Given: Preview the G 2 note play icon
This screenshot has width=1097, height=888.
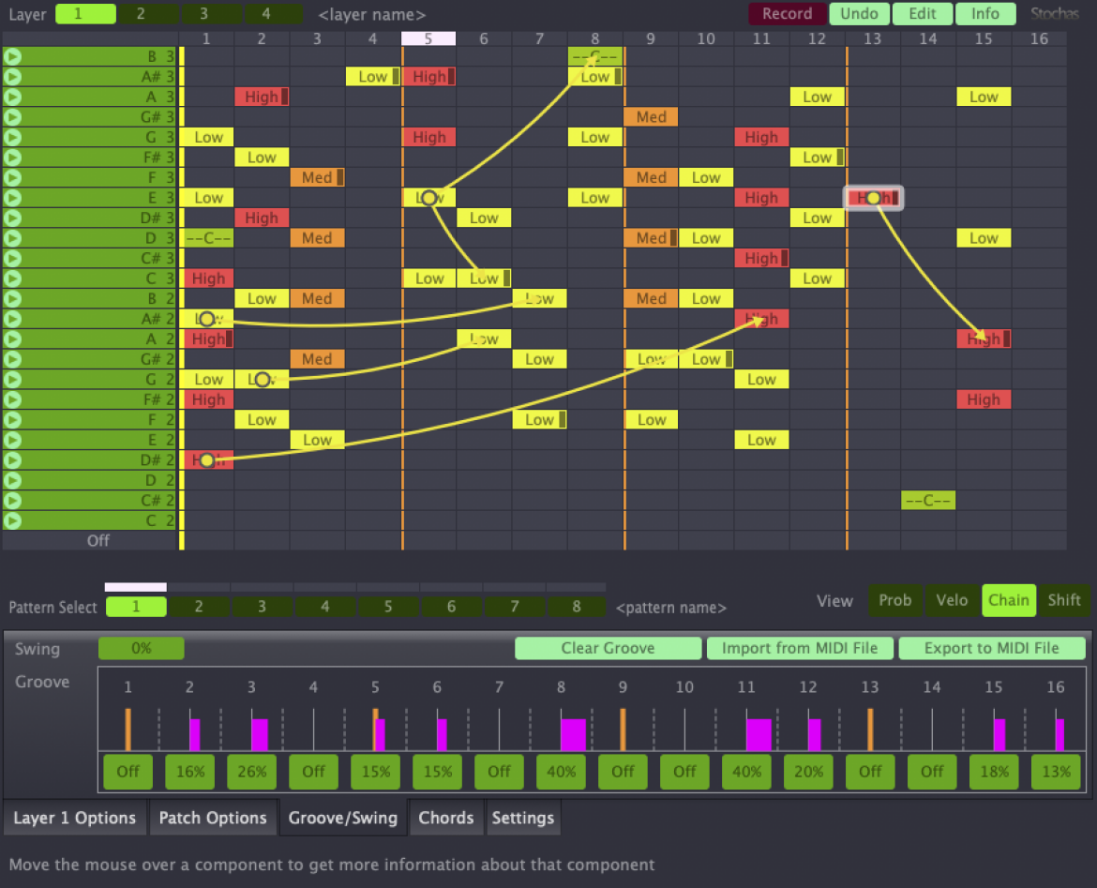Looking at the screenshot, I should pos(12,379).
